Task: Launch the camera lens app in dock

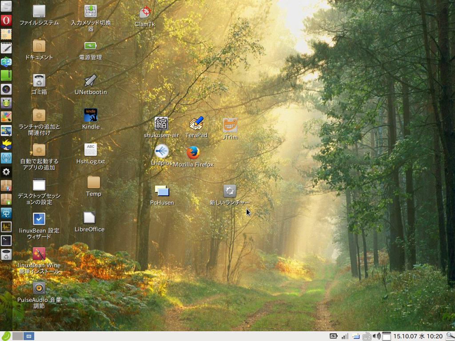Action: pyautogui.click(x=6, y=89)
